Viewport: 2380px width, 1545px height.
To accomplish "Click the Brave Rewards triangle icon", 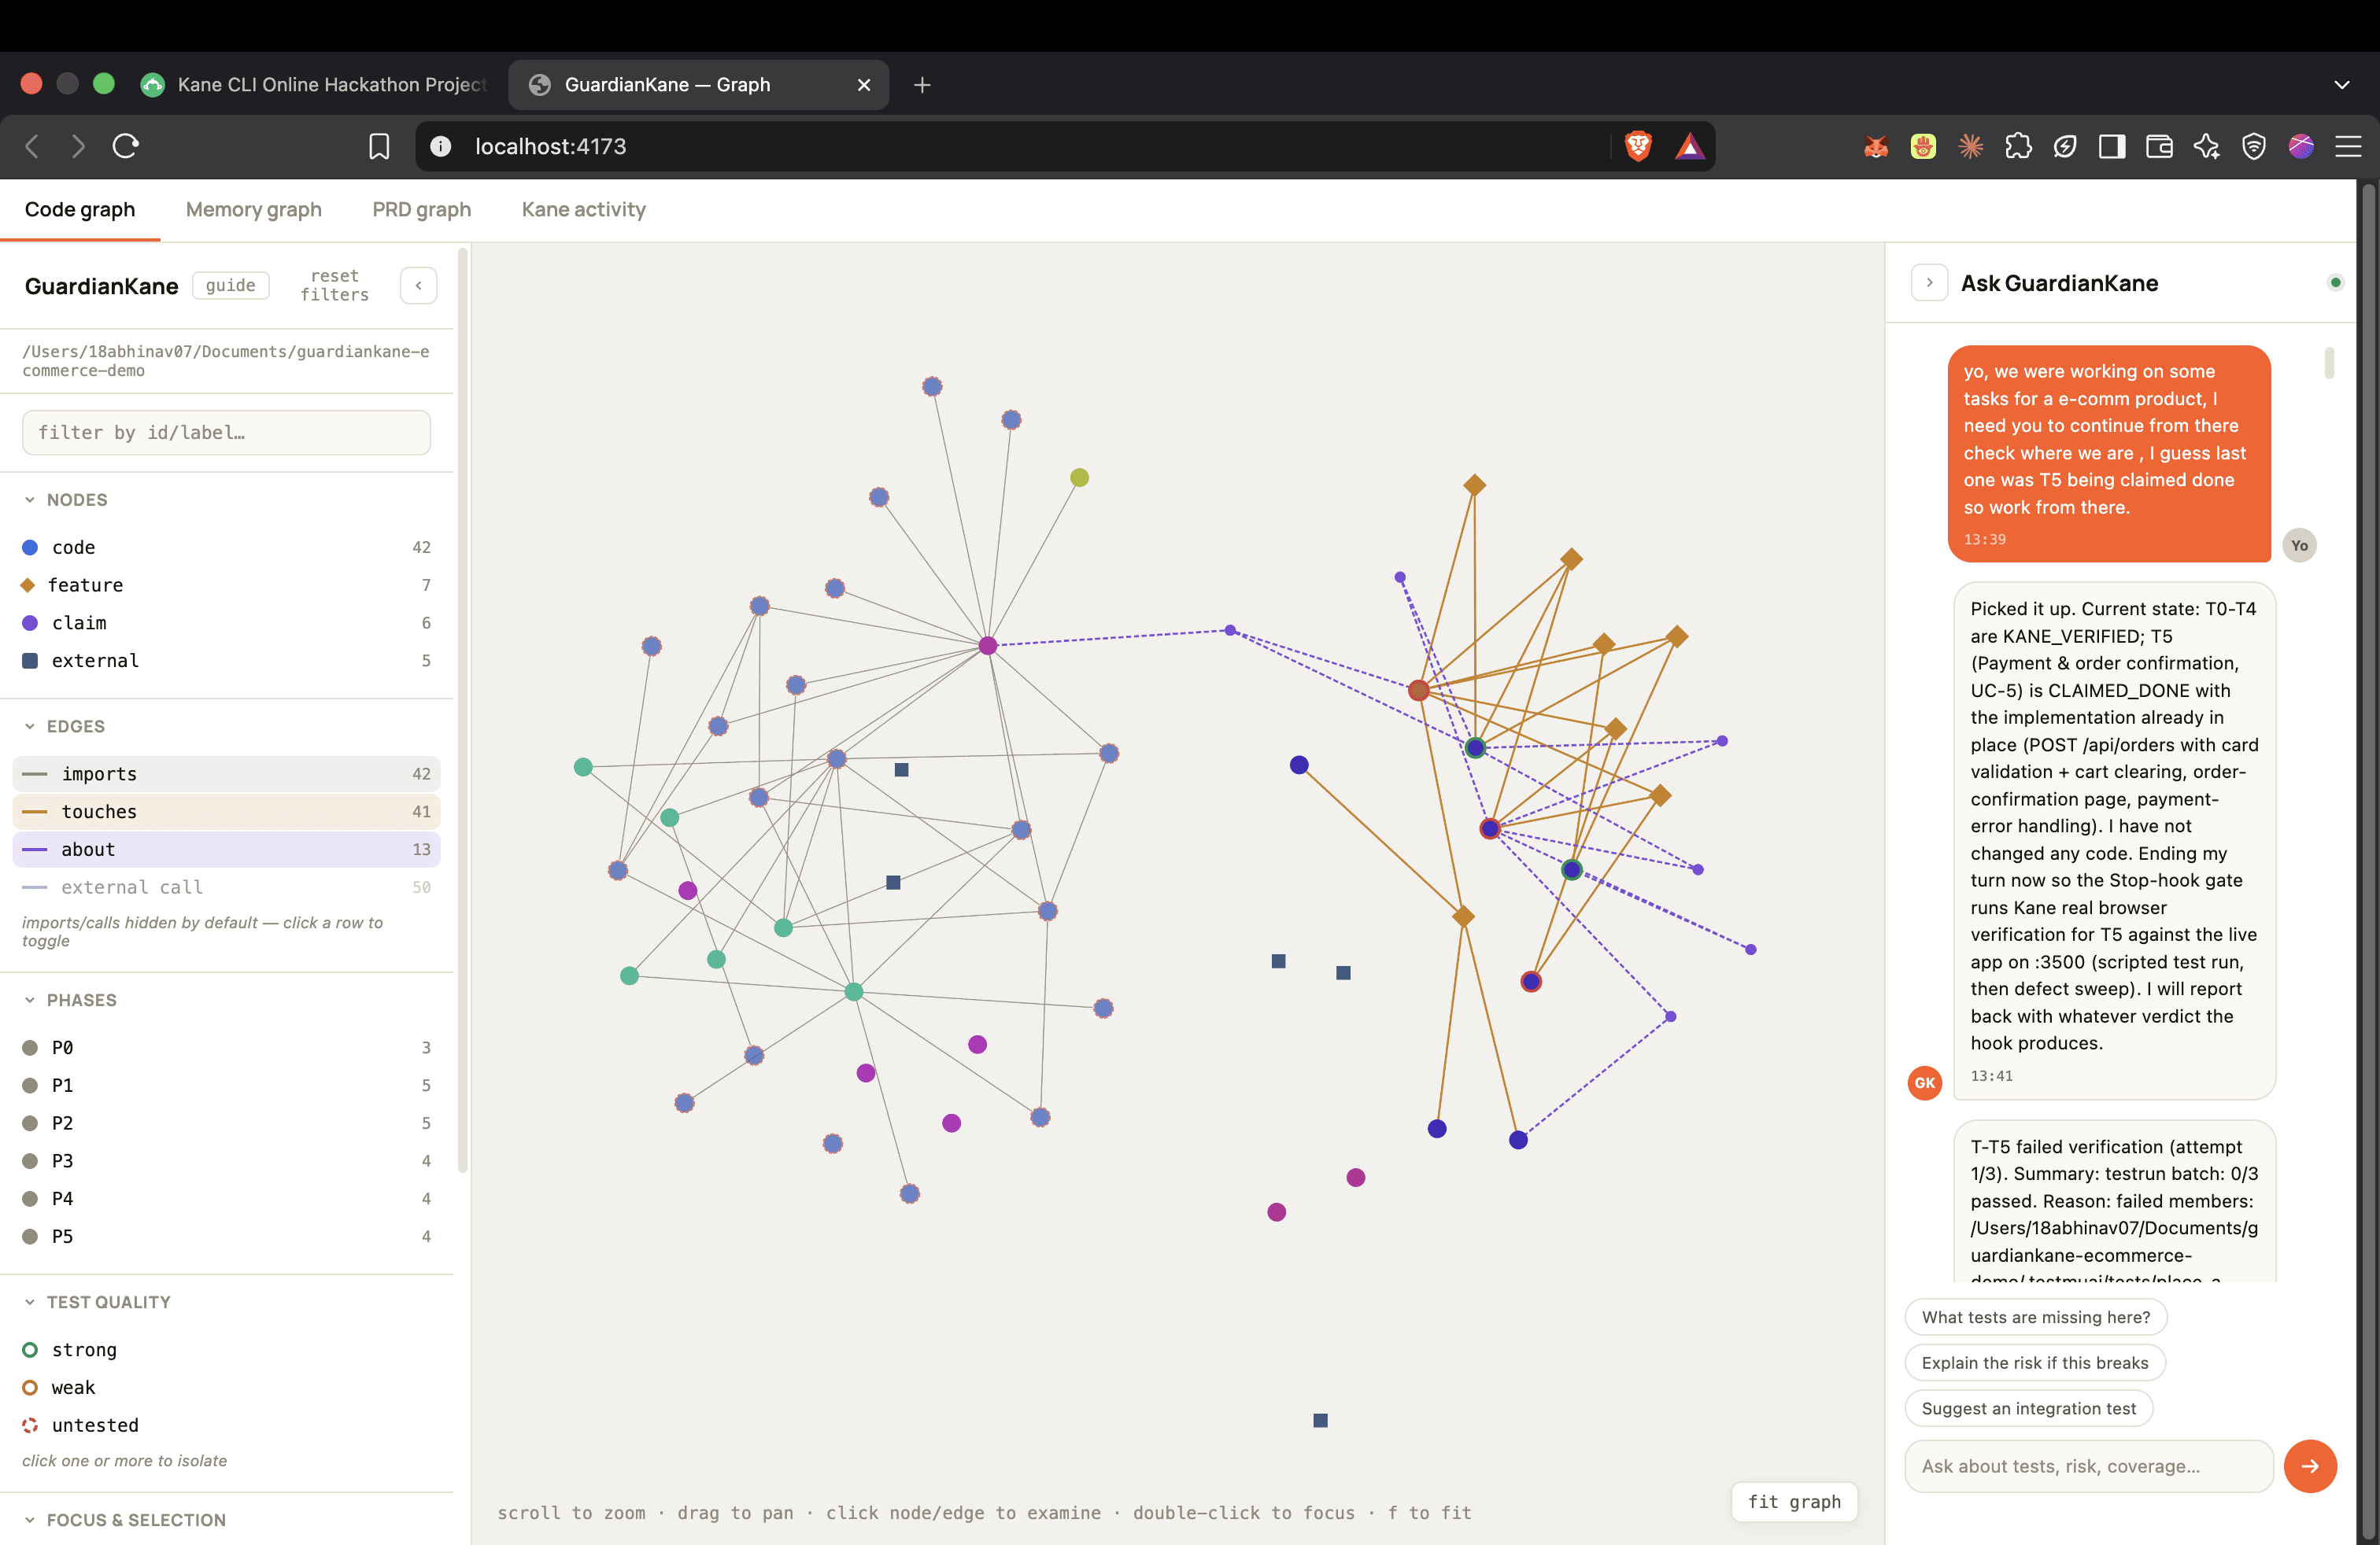I will click(x=1690, y=147).
